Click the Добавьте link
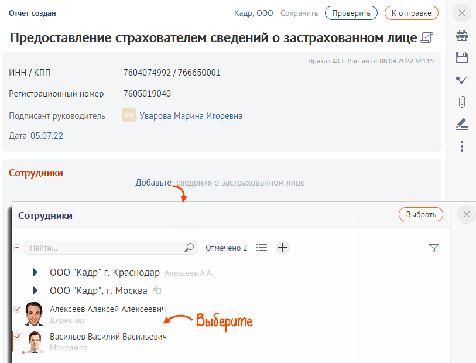This screenshot has width=476, height=363. [153, 183]
